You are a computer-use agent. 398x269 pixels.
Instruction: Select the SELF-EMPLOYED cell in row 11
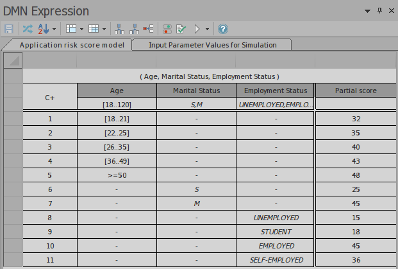tap(276, 259)
